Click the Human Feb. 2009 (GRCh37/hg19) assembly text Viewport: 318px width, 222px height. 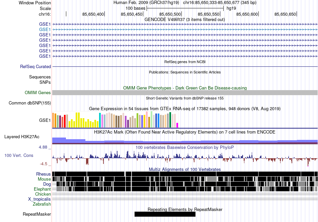pyautogui.click(x=146, y=3)
